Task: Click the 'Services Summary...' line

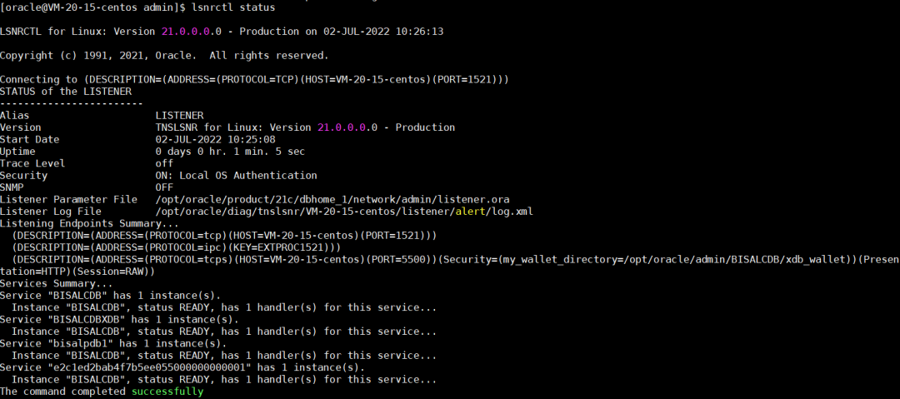Action: pos(57,284)
